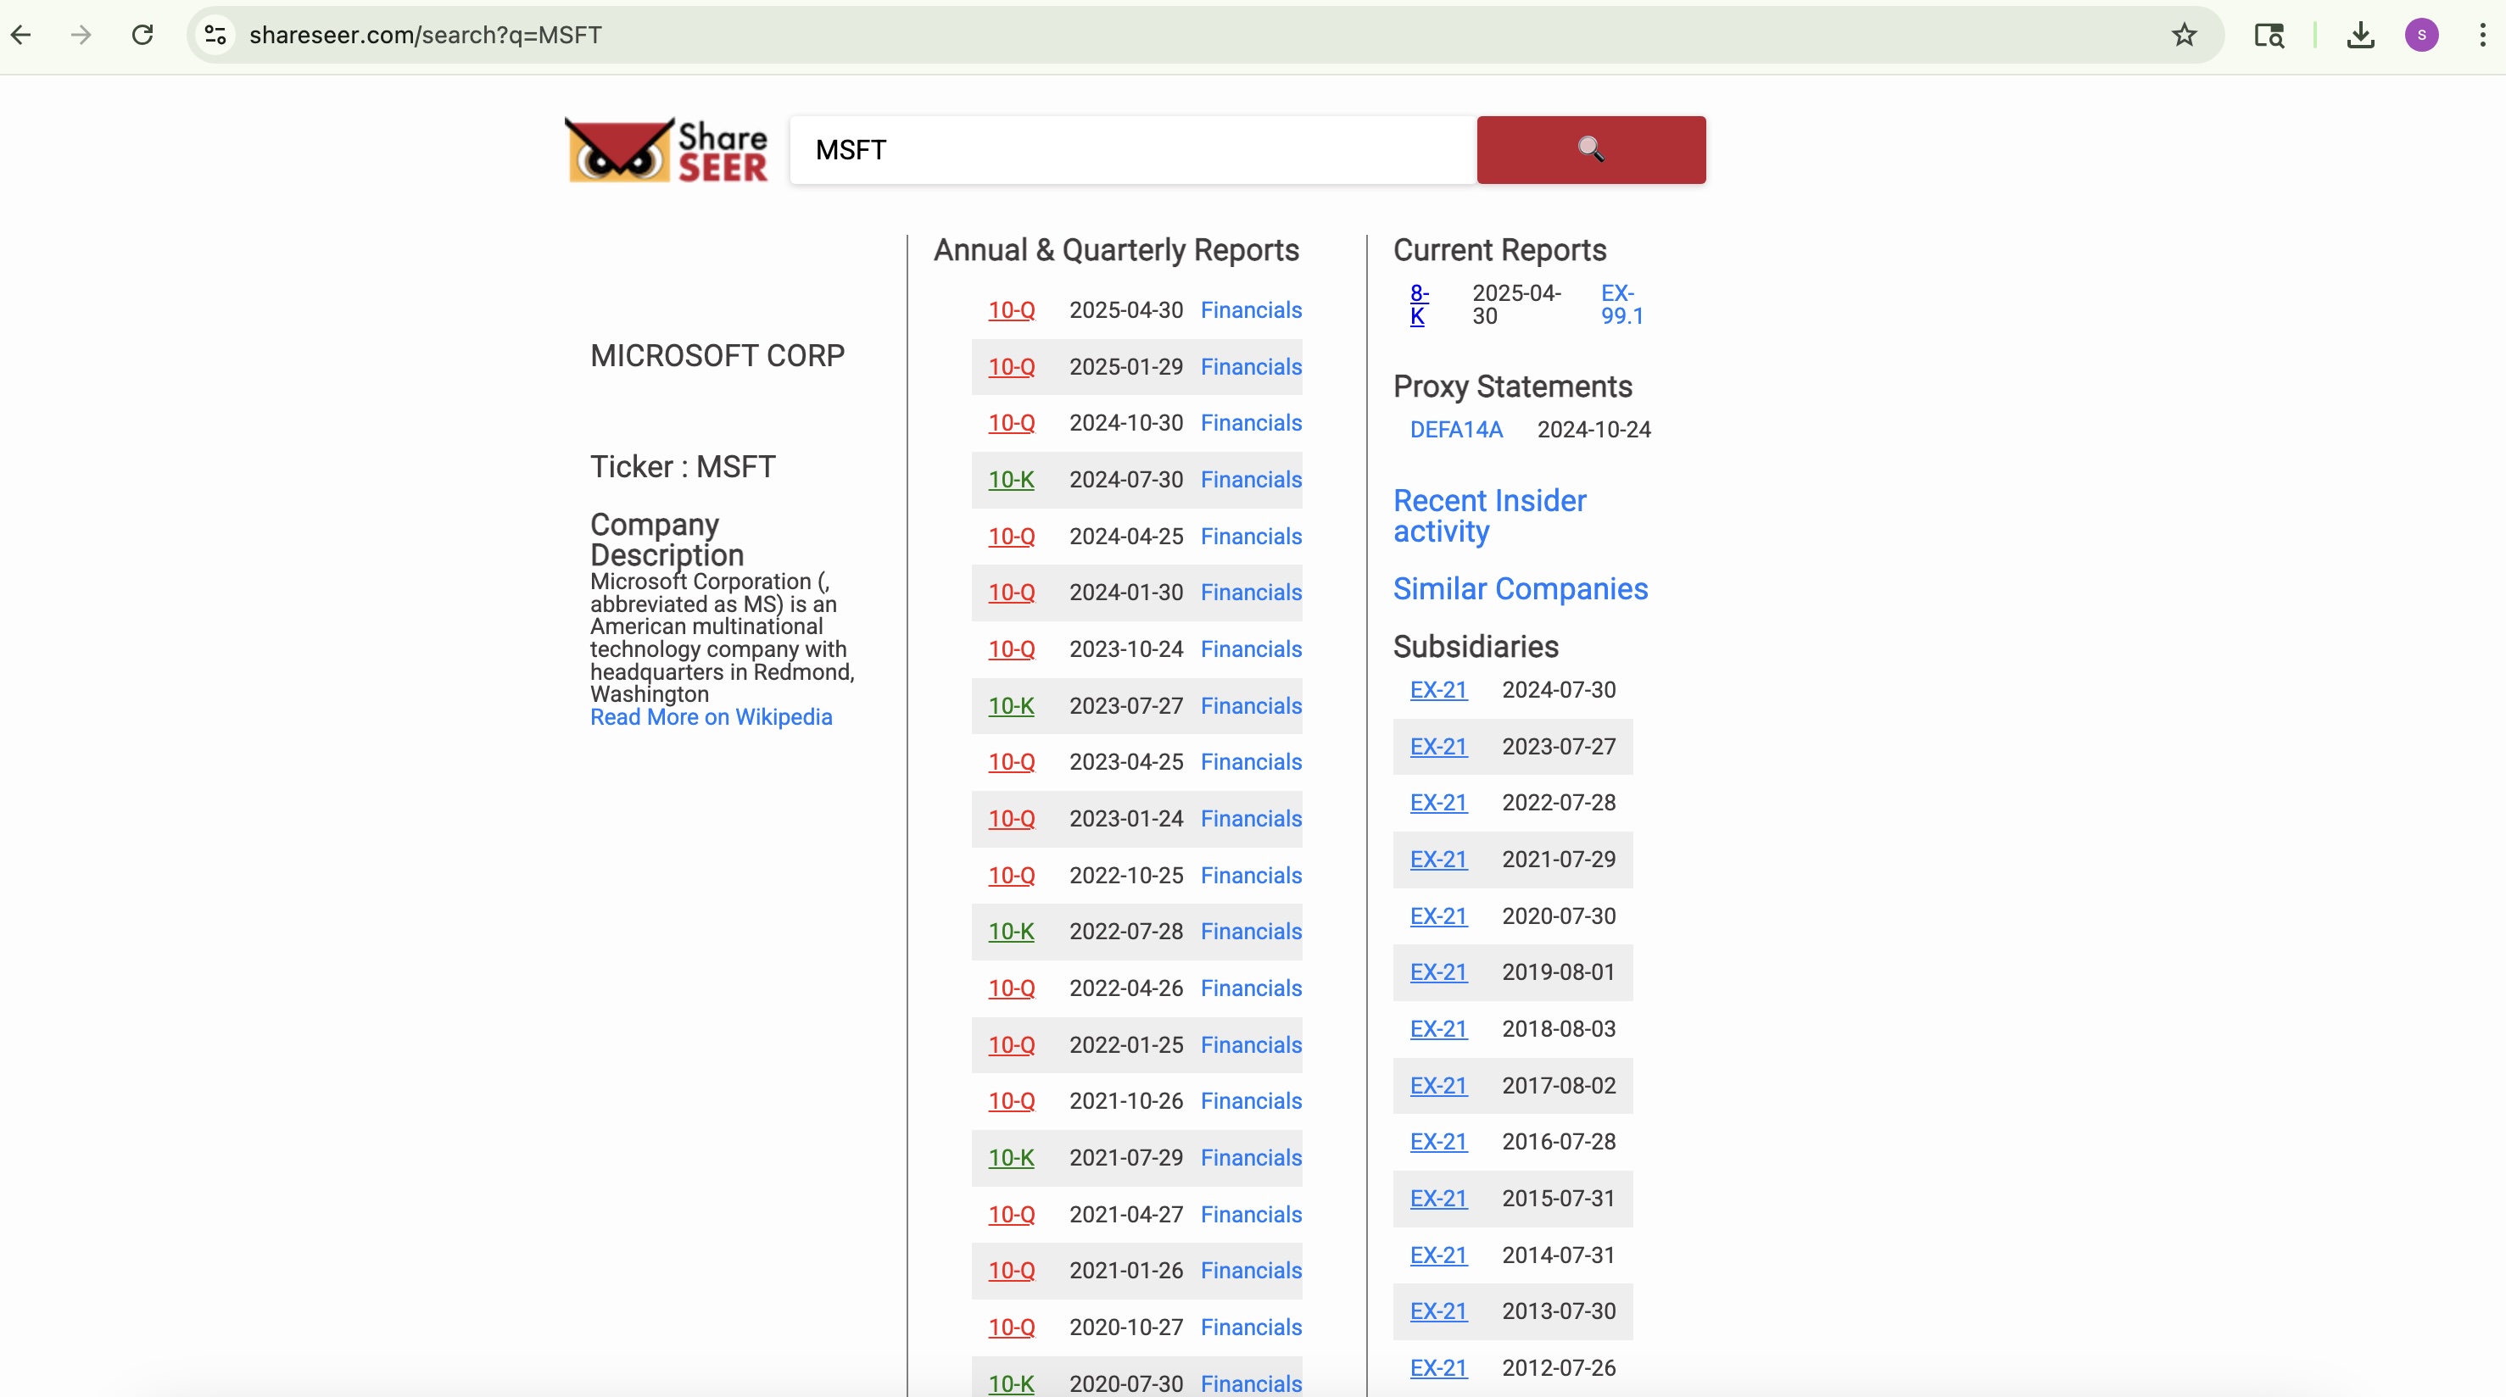Click the red search magnifier button
The image size is (2506, 1397).
pyautogui.click(x=1592, y=150)
